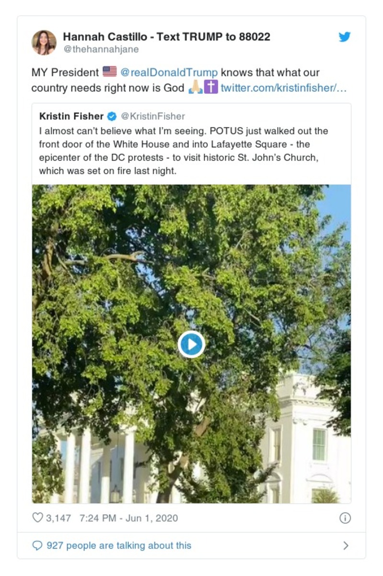Screen dimensions: 383x576
Task: Click Kristin Fisher's name in the quoted tweet
Action: point(71,116)
